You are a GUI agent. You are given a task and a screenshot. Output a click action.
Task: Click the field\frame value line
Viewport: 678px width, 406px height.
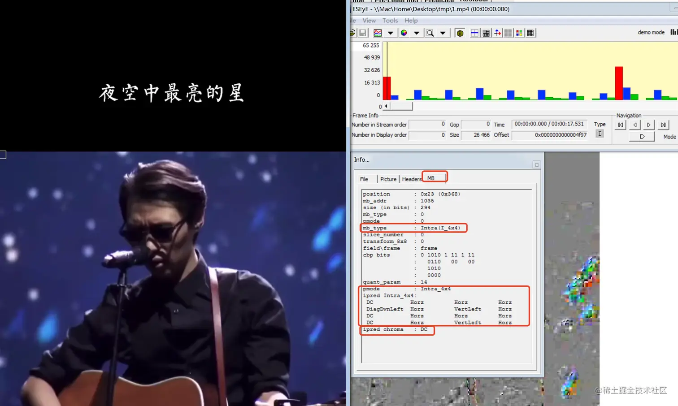400,248
